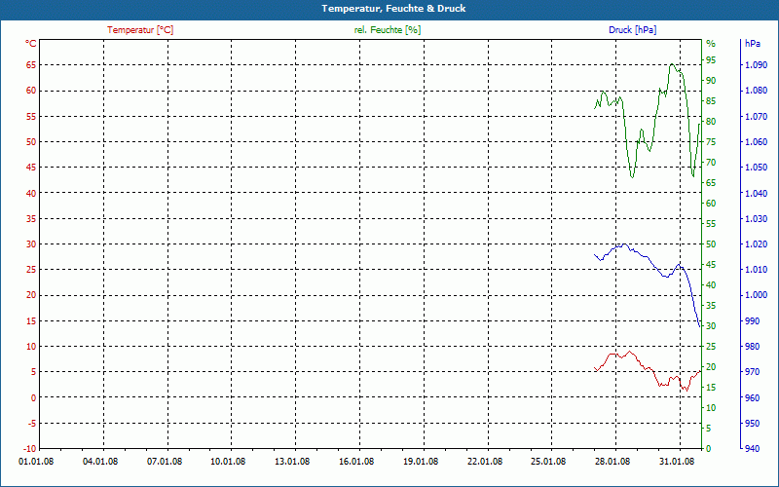779x487 pixels.
Task: Click the red temperature curve's highest point
Action: point(630,352)
